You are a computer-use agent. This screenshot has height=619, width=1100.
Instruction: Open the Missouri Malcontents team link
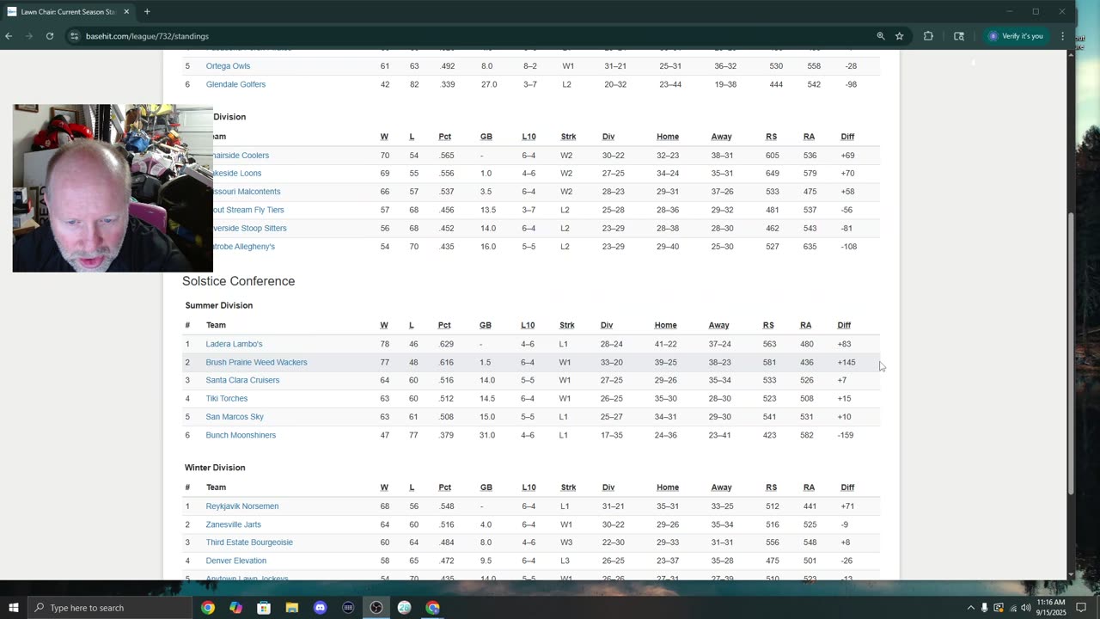pyautogui.click(x=247, y=192)
